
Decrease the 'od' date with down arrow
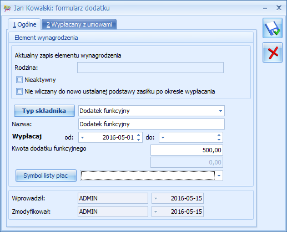[138, 140]
